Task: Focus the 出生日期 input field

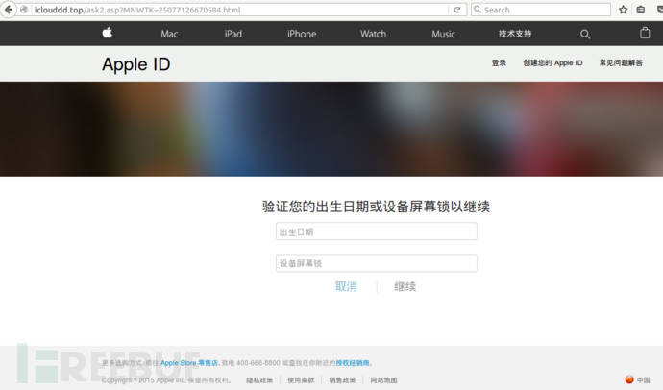Action: pos(377,232)
